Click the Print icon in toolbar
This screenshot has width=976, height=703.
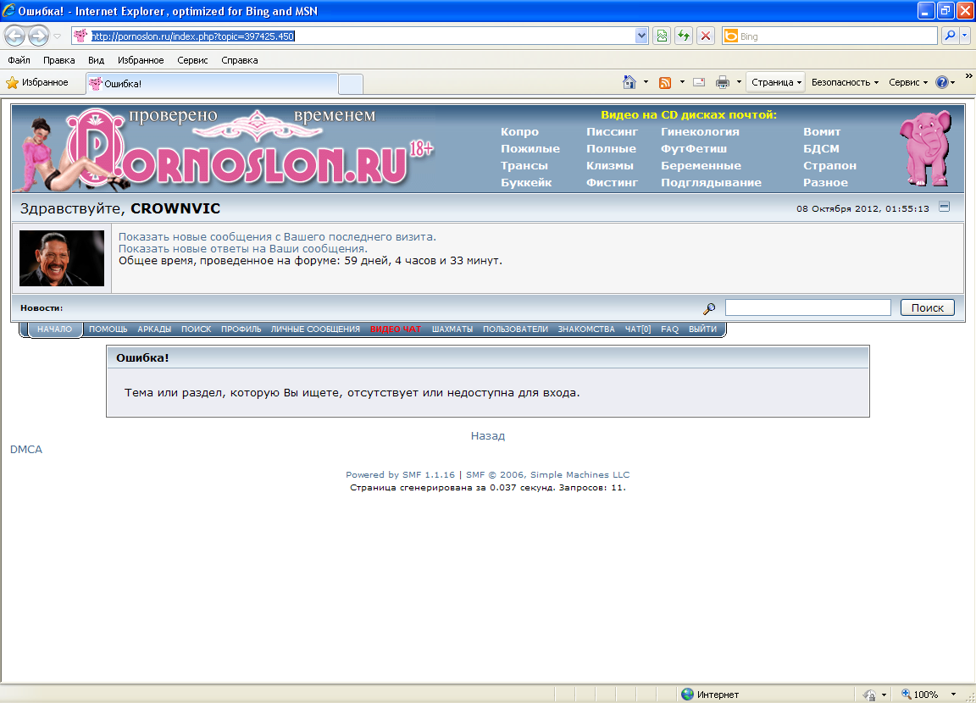click(x=723, y=82)
